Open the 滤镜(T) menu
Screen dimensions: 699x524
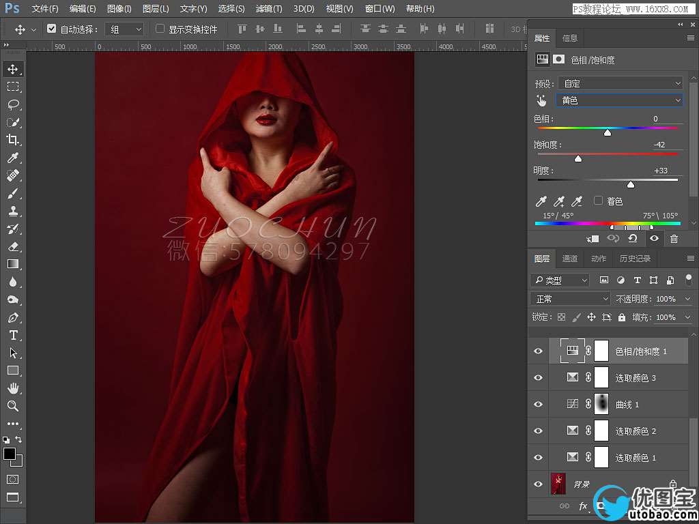point(269,9)
